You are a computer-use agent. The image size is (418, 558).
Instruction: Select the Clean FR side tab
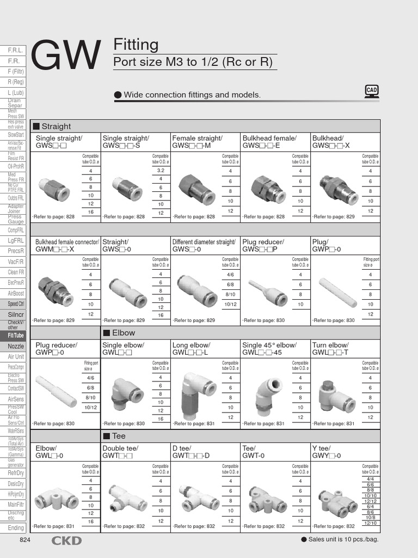(x=13, y=272)
